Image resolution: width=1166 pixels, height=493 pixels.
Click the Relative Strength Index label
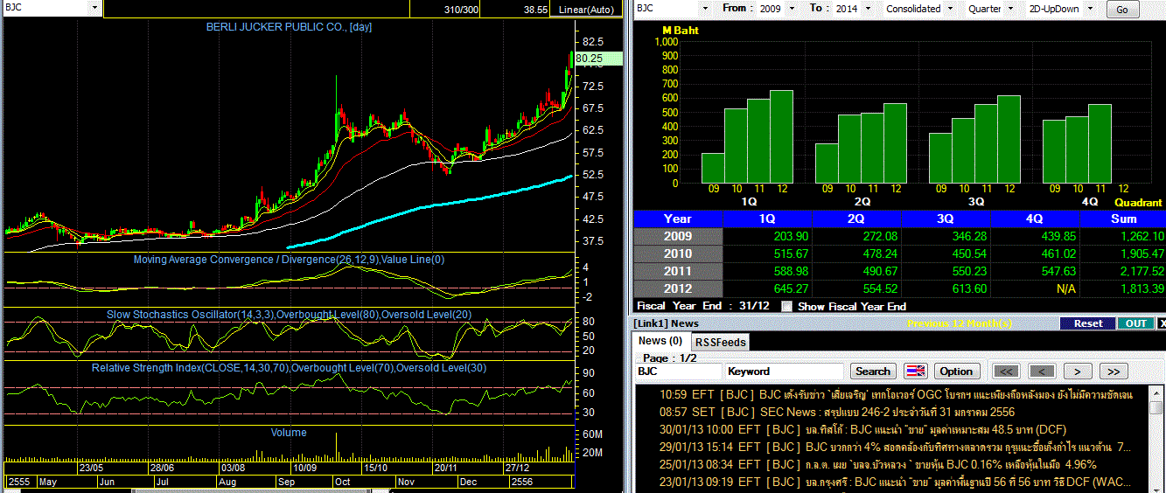(x=289, y=368)
